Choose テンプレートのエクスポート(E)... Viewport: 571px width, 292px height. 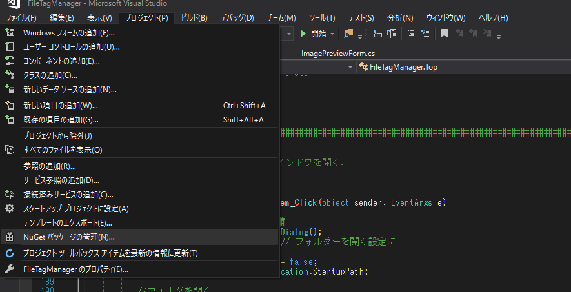[140, 222]
